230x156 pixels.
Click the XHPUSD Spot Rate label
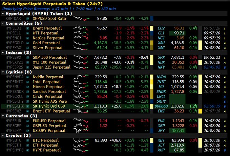tap(49, 19)
